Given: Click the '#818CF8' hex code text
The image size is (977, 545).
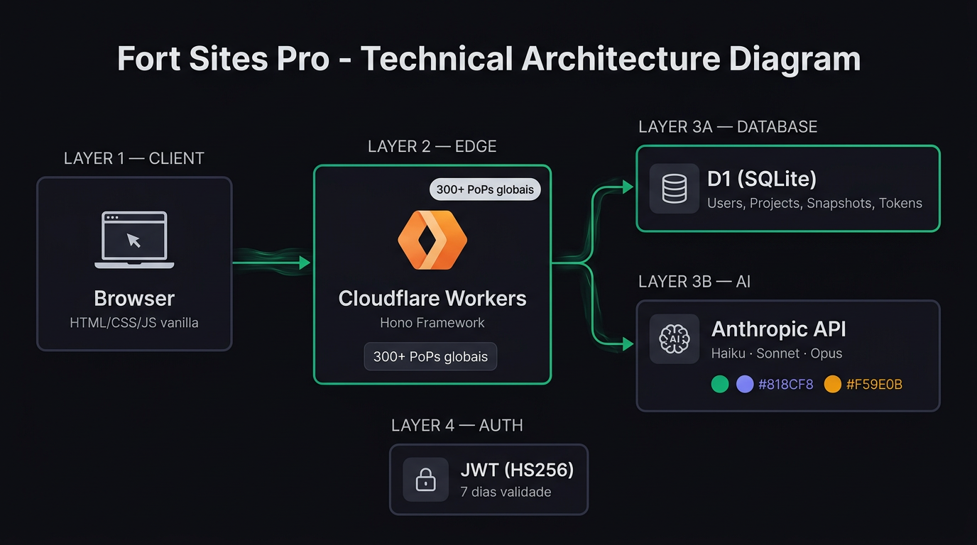Looking at the screenshot, I should (786, 385).
